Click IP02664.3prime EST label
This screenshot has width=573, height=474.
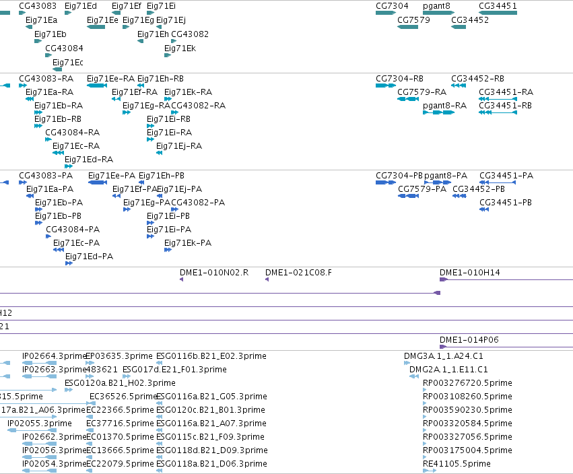(x=54, y=356)
